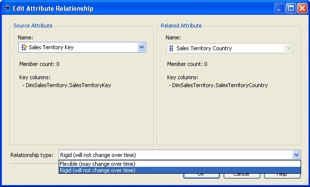The image size is (310, 187).
Task: Select Rigid (will not change over time) in list
Action: pyautogui.click(x=180, y=170)
